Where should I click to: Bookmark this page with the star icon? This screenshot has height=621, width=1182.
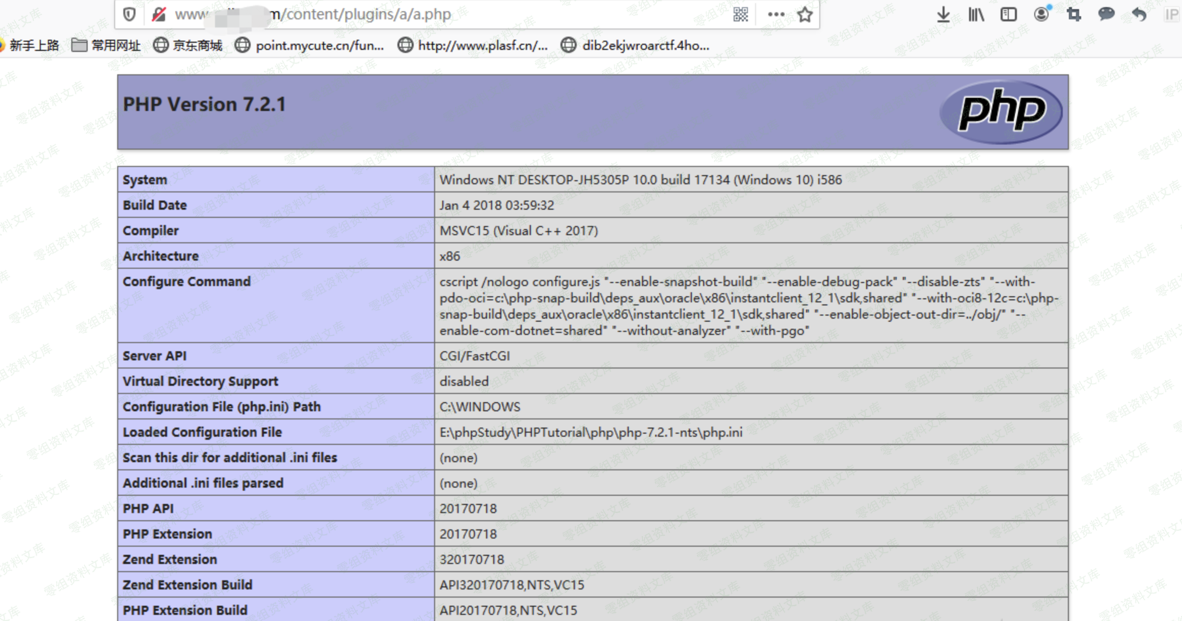point(805,14)
